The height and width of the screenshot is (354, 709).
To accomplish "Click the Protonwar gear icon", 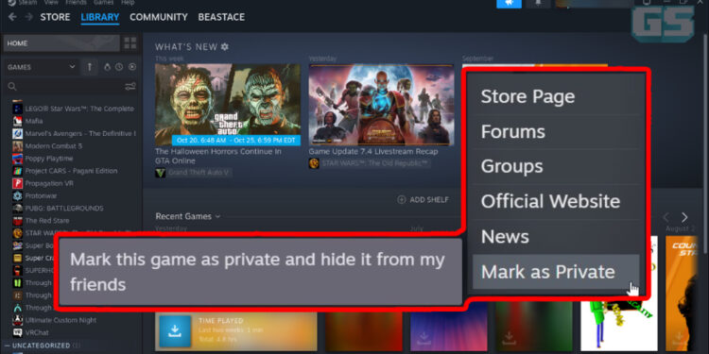I will click(x=17, y=195).
